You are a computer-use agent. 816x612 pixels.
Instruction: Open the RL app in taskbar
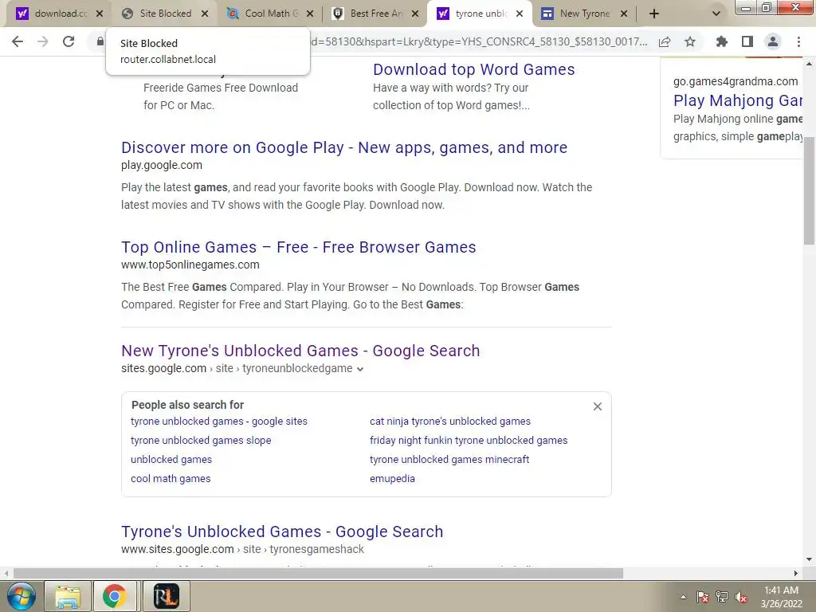[x=166, y=596]
